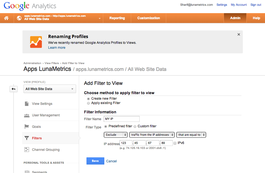Select Create new Filter radio

point(88,99)
